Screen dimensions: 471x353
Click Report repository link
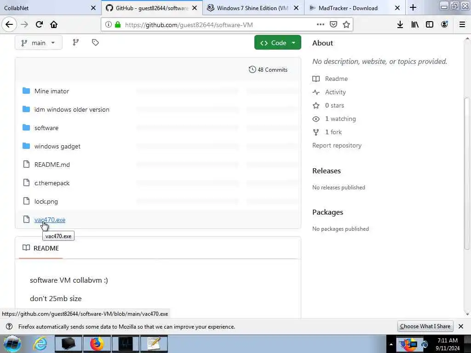click(x=337, y=146)
